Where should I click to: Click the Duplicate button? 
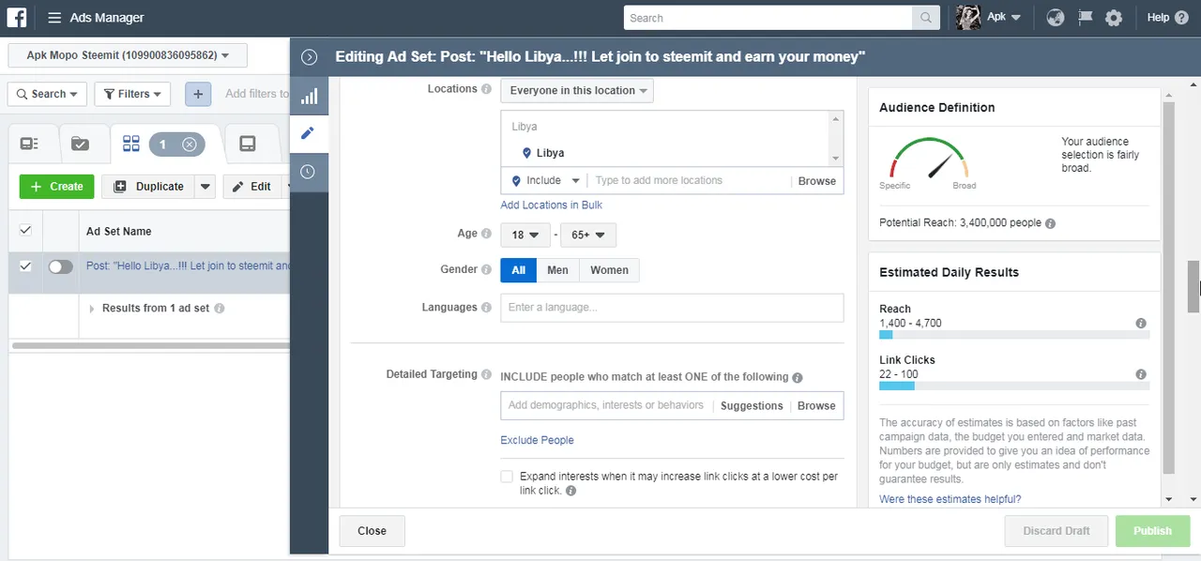[x=149, y=187]
